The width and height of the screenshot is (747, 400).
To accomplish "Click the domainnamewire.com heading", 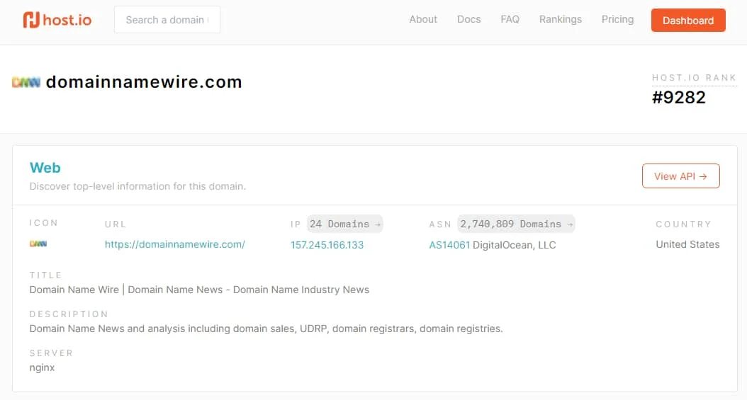I will pyautogui.click(x=144, y=82).
